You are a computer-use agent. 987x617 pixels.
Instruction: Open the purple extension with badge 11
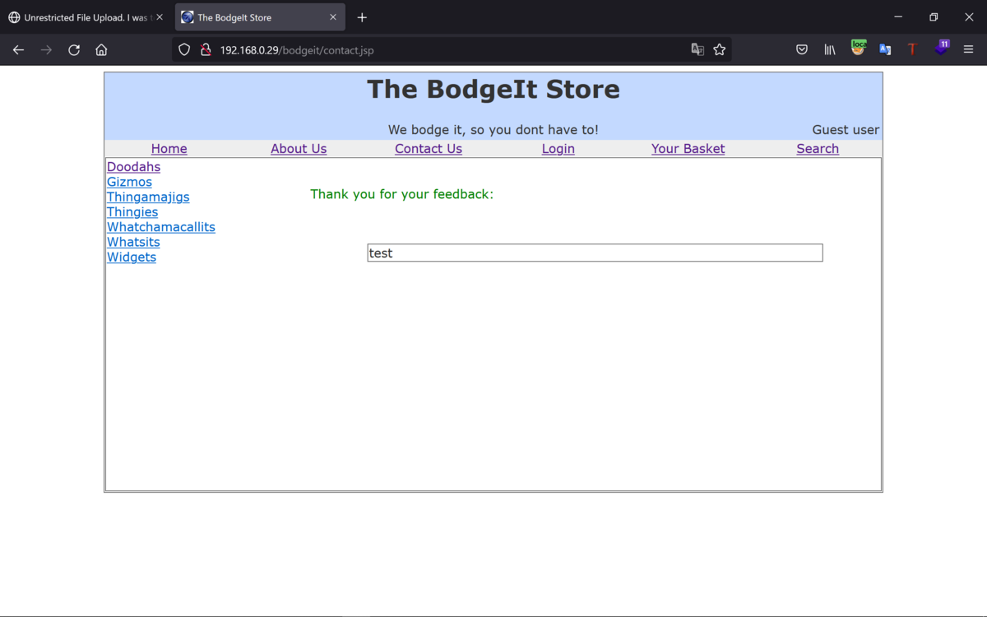point(941,49)
